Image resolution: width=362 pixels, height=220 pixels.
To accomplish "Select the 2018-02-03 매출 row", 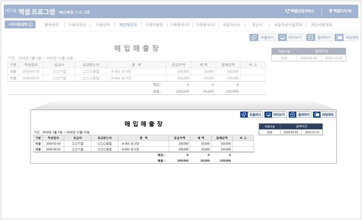I will click(x=136, y=71).
